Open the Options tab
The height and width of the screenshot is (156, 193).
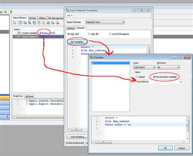coord(70,28)
